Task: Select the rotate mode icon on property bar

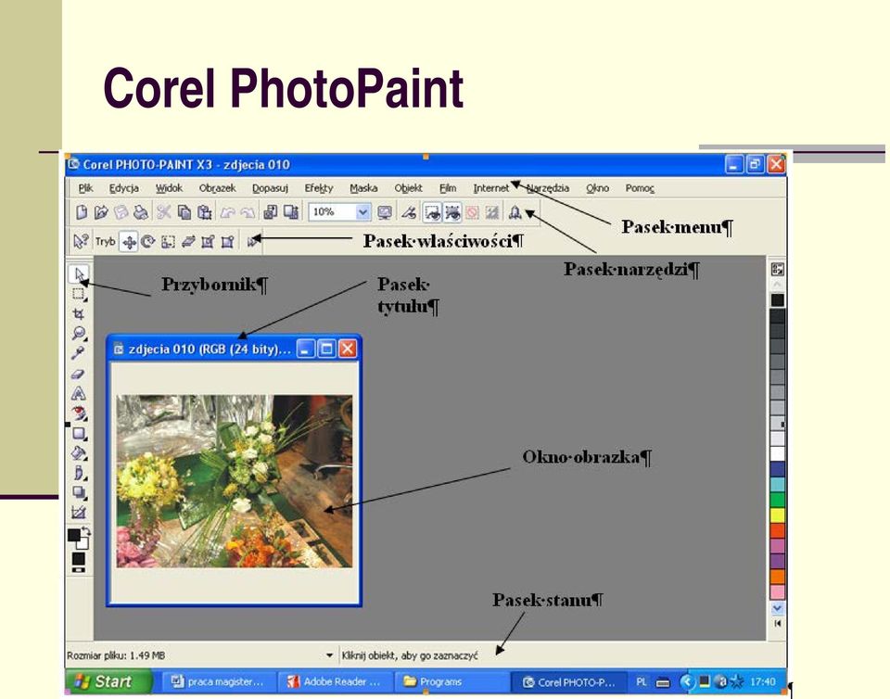Action: coord(148,242)
